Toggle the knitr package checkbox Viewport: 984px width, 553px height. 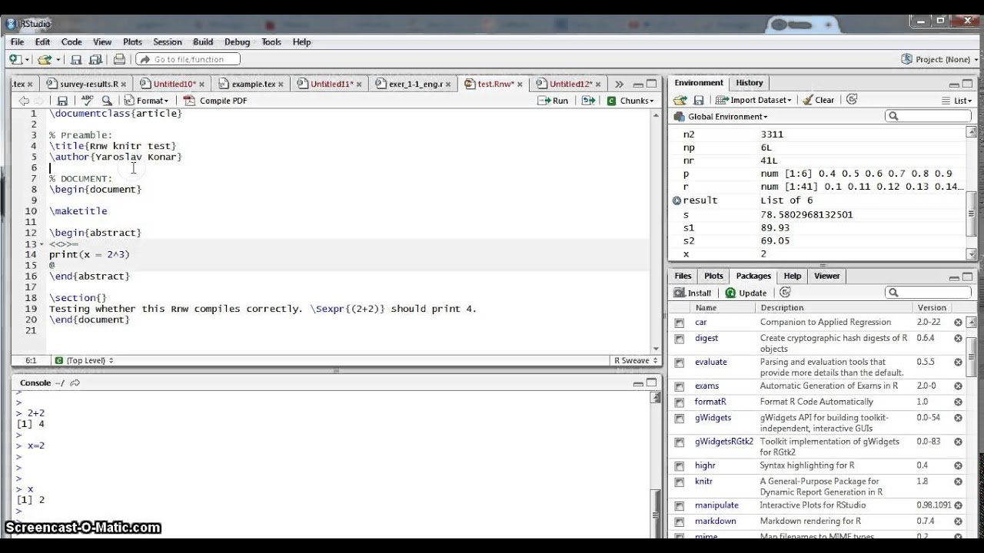(680, 482)
